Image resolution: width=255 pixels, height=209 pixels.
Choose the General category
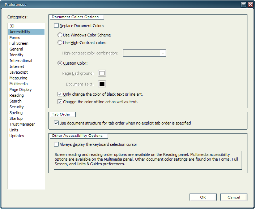(x=26, y=49)
